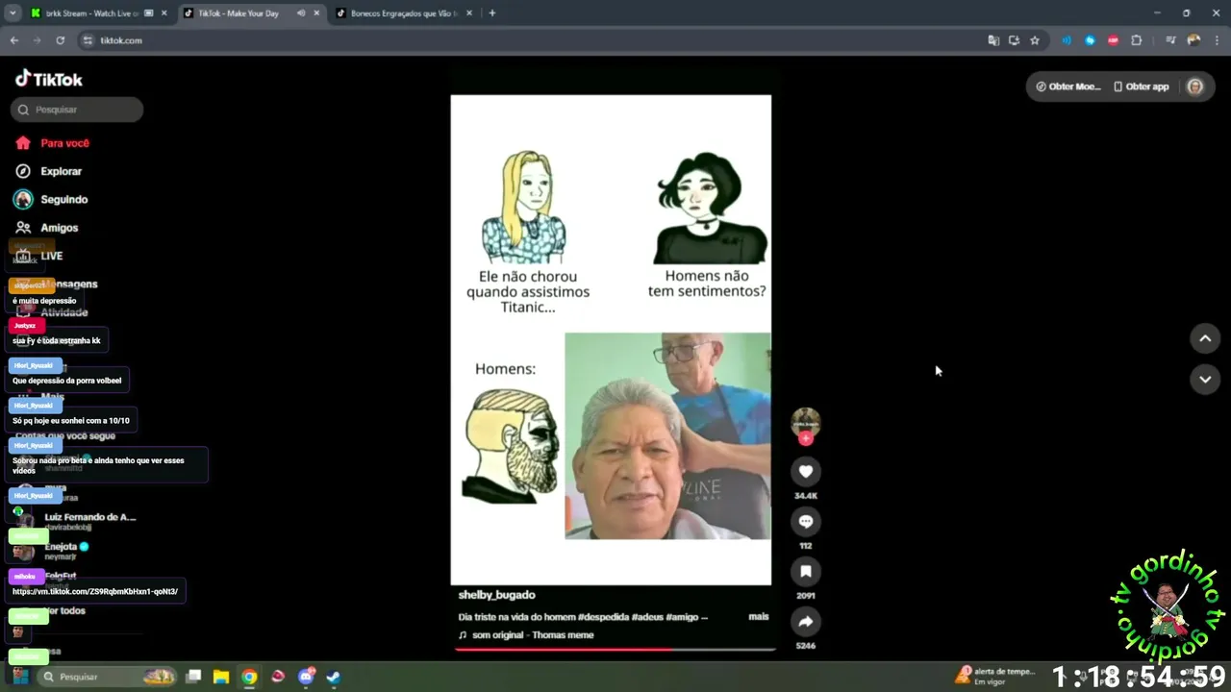Open the Chrome profile avatar
Image resolution: width=1231 pixels, height=692 pixels.
[1193, 40]
